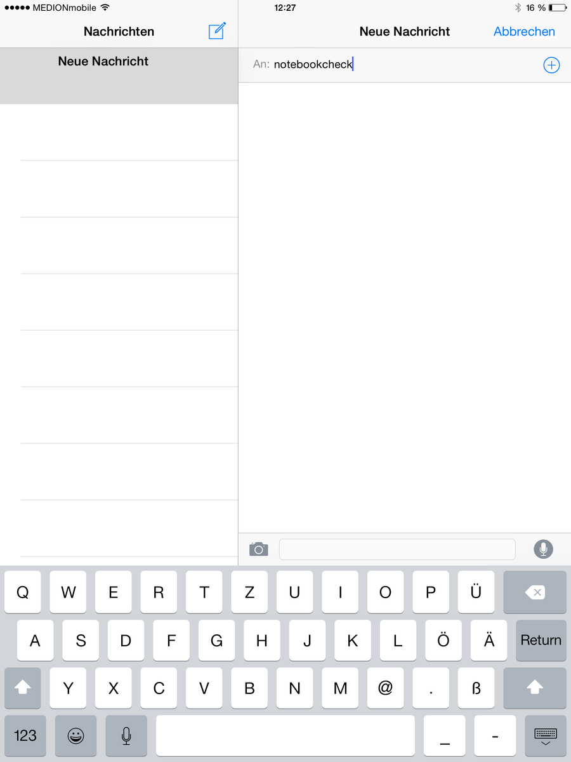This screenshot has width=571, height=762.
Task: Hide the keyboard with dismiss key
Action: pos(546,735)
